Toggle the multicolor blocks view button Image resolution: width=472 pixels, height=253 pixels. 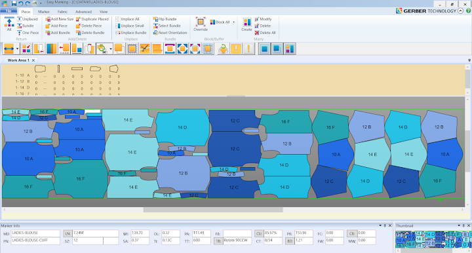pyautogui.click(x=290, y=49)
